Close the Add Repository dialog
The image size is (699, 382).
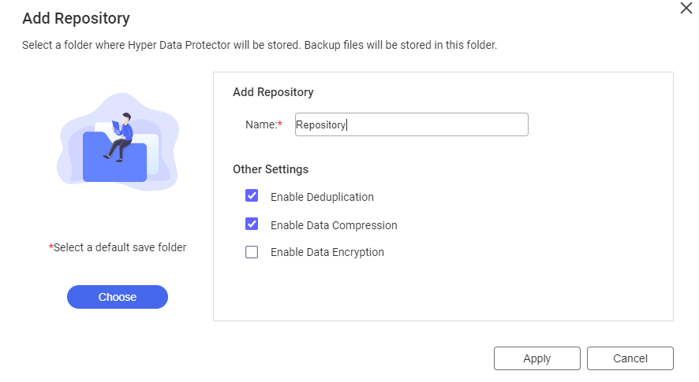686,8
